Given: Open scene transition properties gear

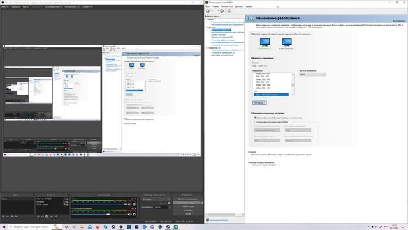Looking at the screenshot, I should pyautogui.click(x=169, y=203).
